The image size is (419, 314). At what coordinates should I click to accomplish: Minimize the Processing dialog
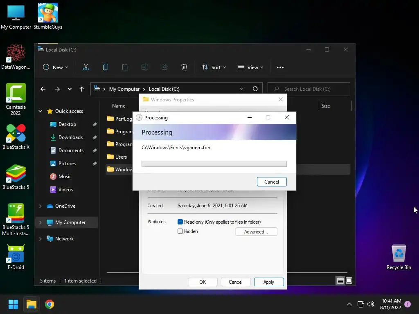point(250,117)
